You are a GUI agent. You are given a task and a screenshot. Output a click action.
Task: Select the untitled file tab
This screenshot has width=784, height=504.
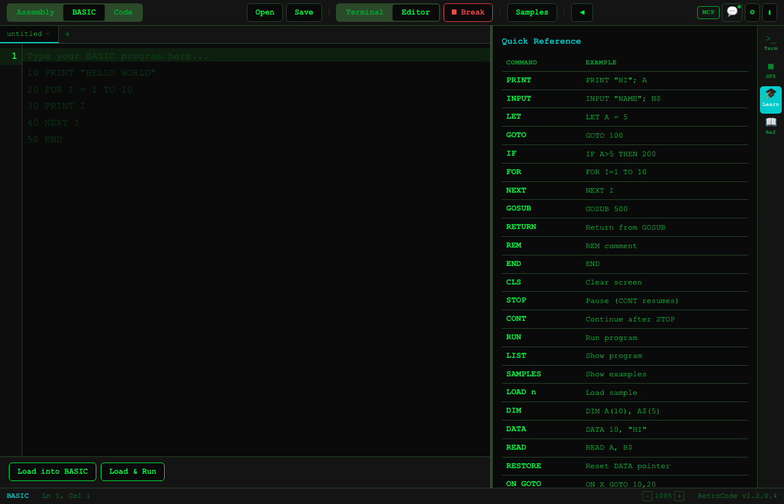(x=25, y=34)
